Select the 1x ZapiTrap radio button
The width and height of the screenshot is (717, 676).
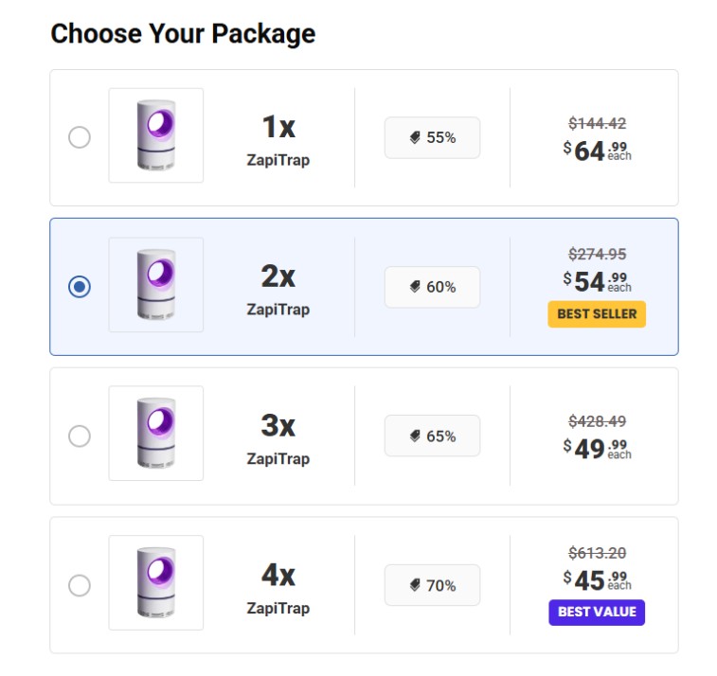point(80,137)
